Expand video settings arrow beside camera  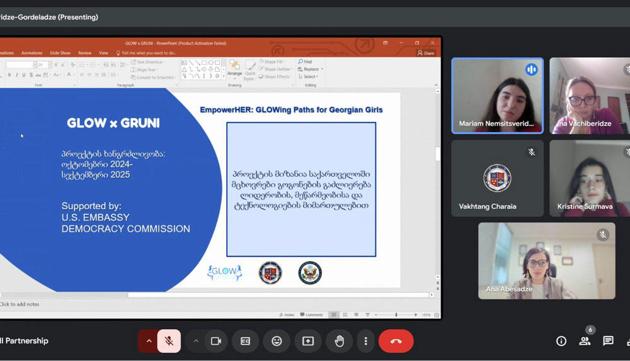click(196, 341)
